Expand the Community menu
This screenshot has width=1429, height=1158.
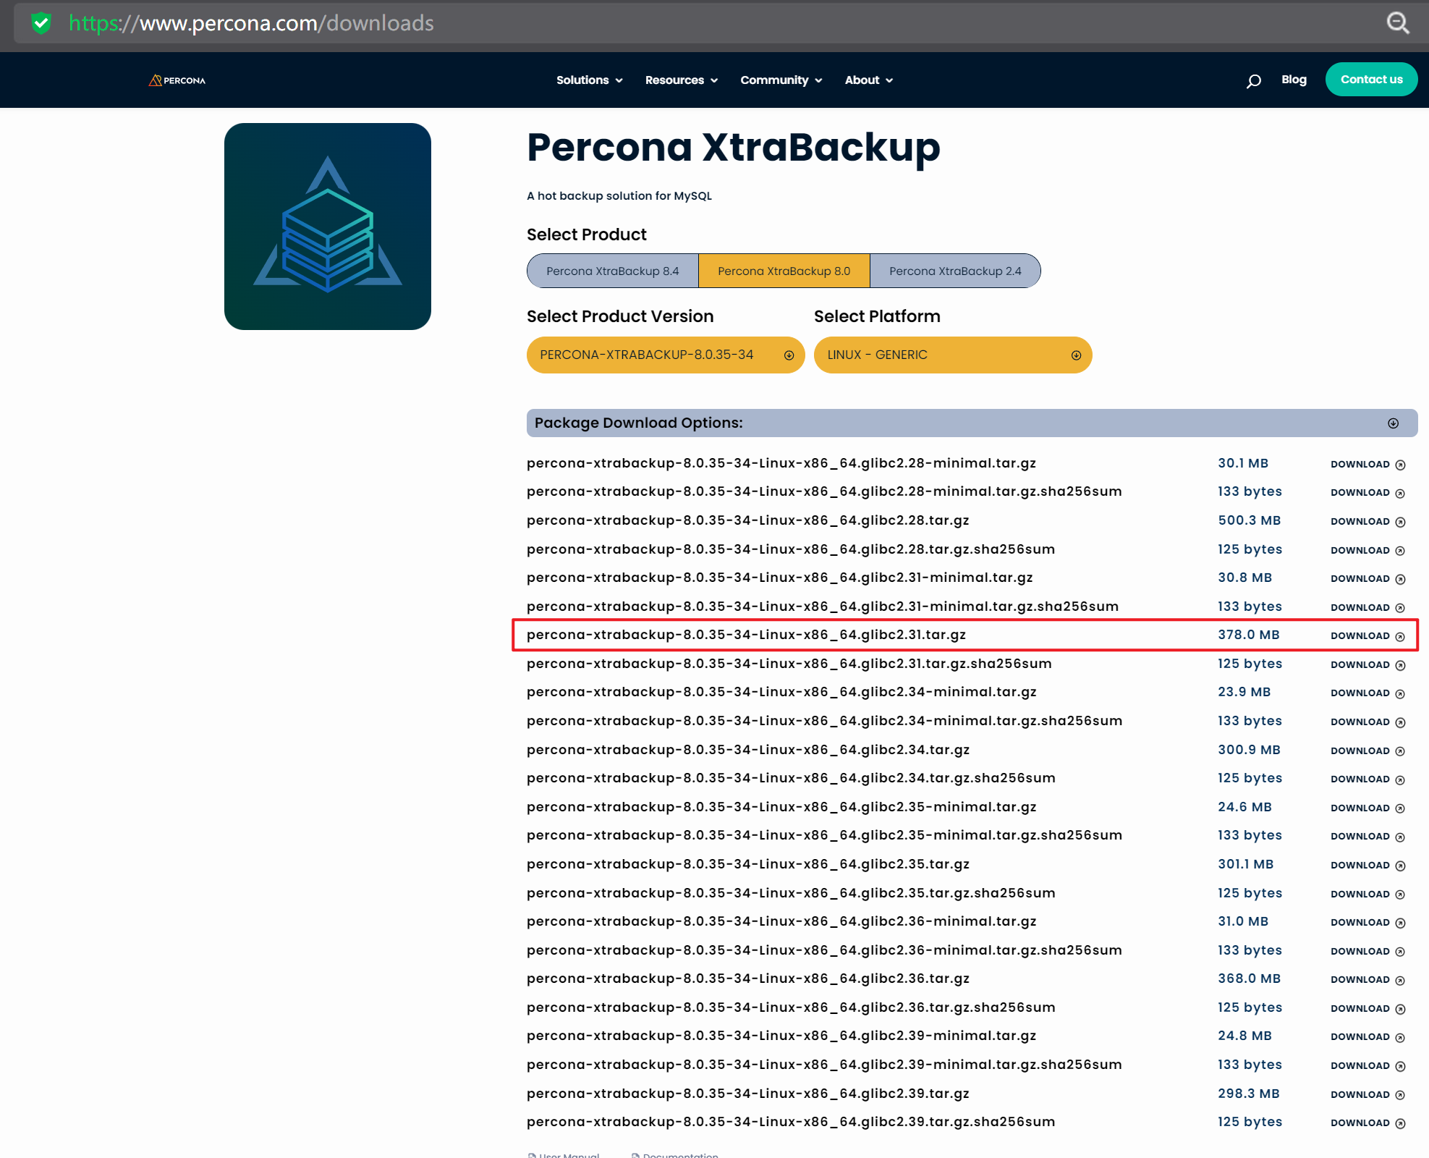pos(781,80)
